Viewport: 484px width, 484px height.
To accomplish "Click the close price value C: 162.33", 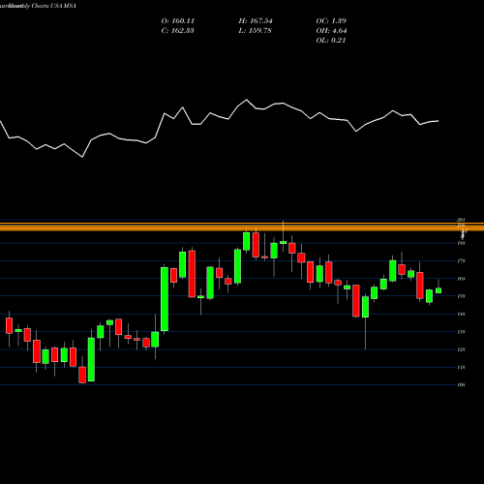I will pyautogui.click(x=178, y=31).
